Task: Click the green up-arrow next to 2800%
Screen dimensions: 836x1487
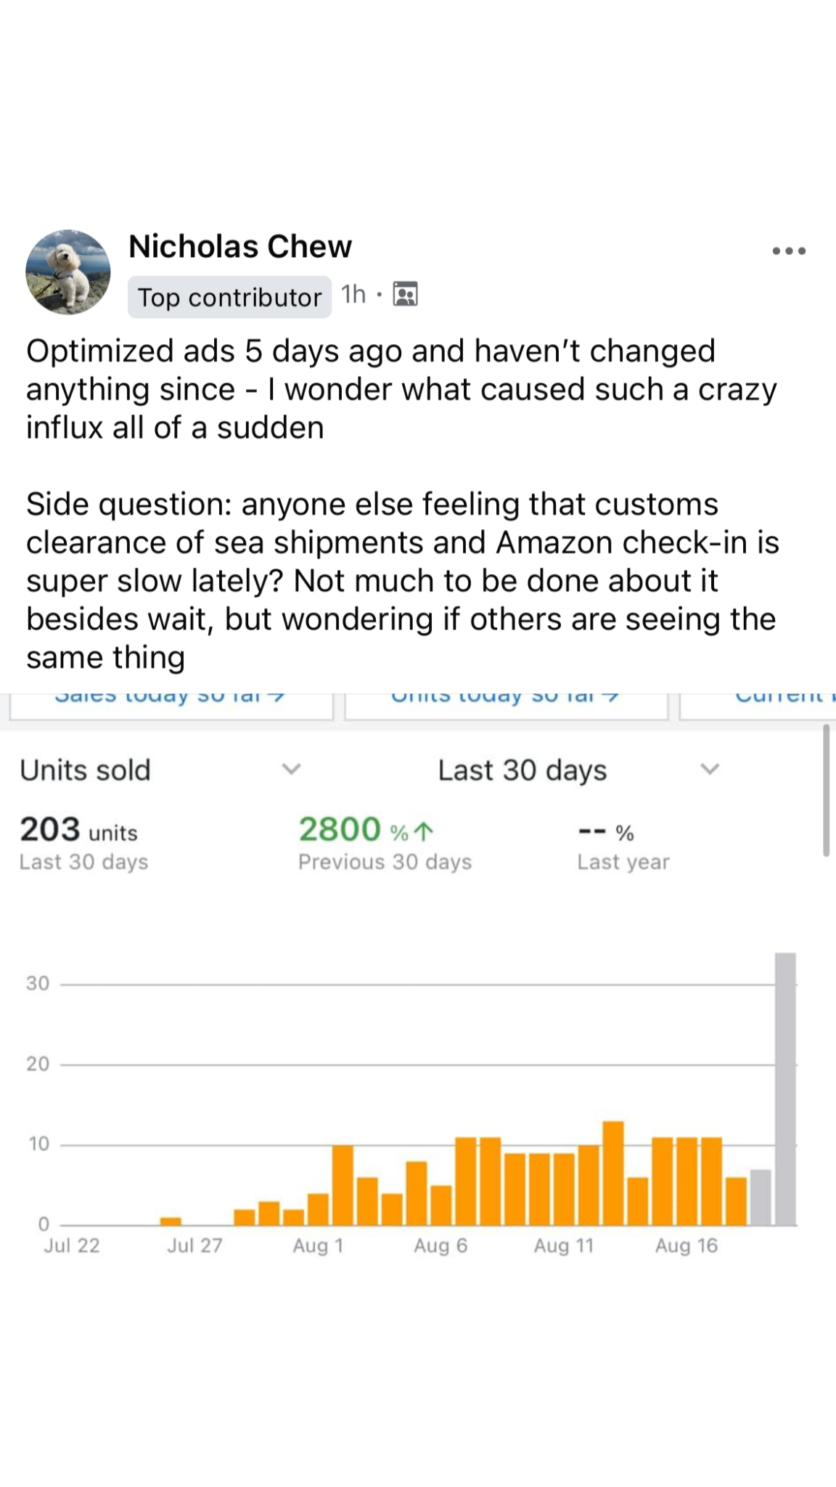Action: pyautogui.click(x=427, y=831)
